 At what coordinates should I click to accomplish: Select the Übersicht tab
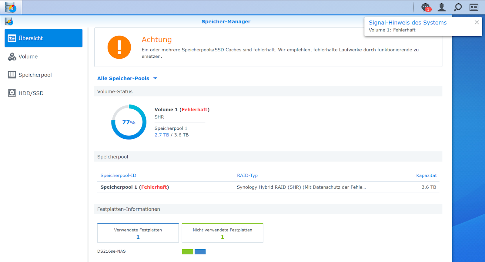coord(44,38)
